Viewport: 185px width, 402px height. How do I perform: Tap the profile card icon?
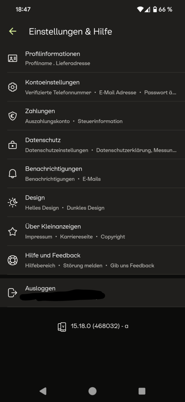pyautogui.click(x=13, y=58)
